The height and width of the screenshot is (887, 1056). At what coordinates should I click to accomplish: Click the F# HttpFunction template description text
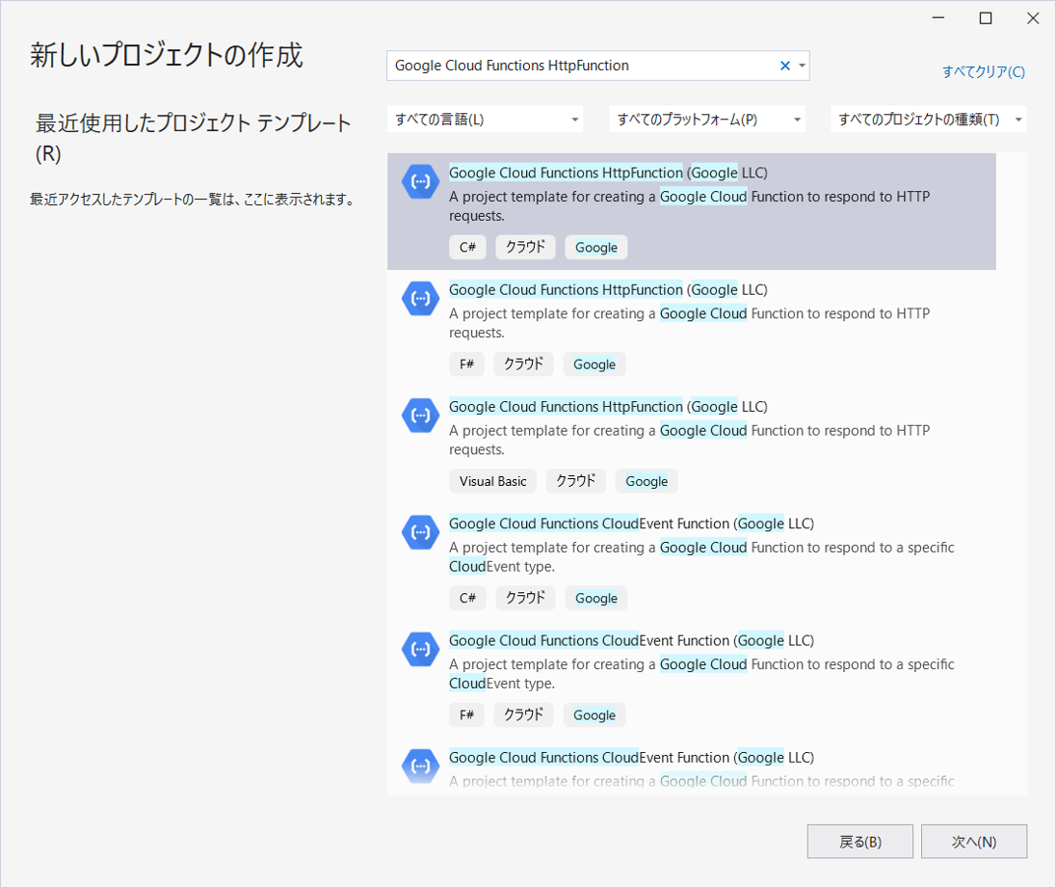pyautogui.click(x=690, y=323)
